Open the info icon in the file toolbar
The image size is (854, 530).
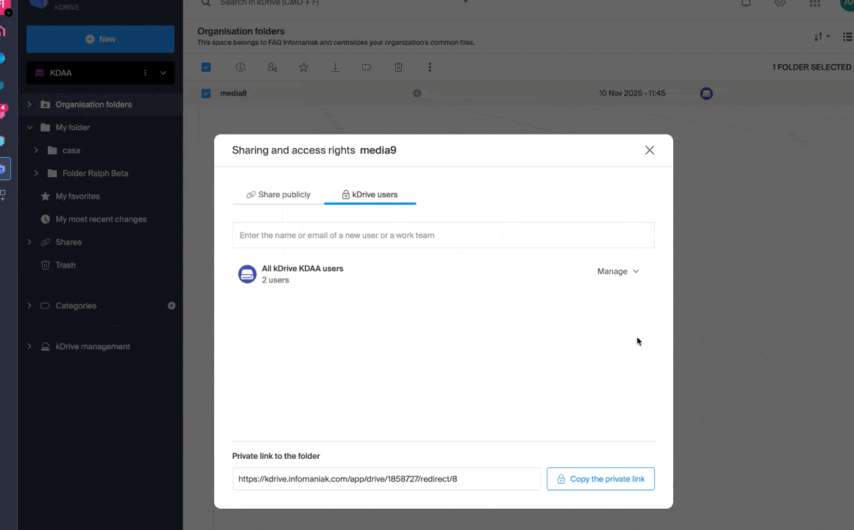point(241,68)
